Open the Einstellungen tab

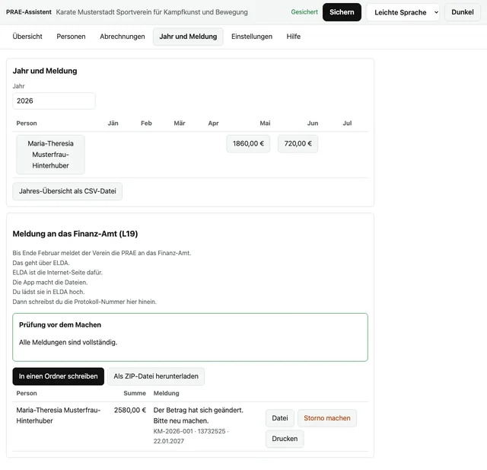coord(252,37)
